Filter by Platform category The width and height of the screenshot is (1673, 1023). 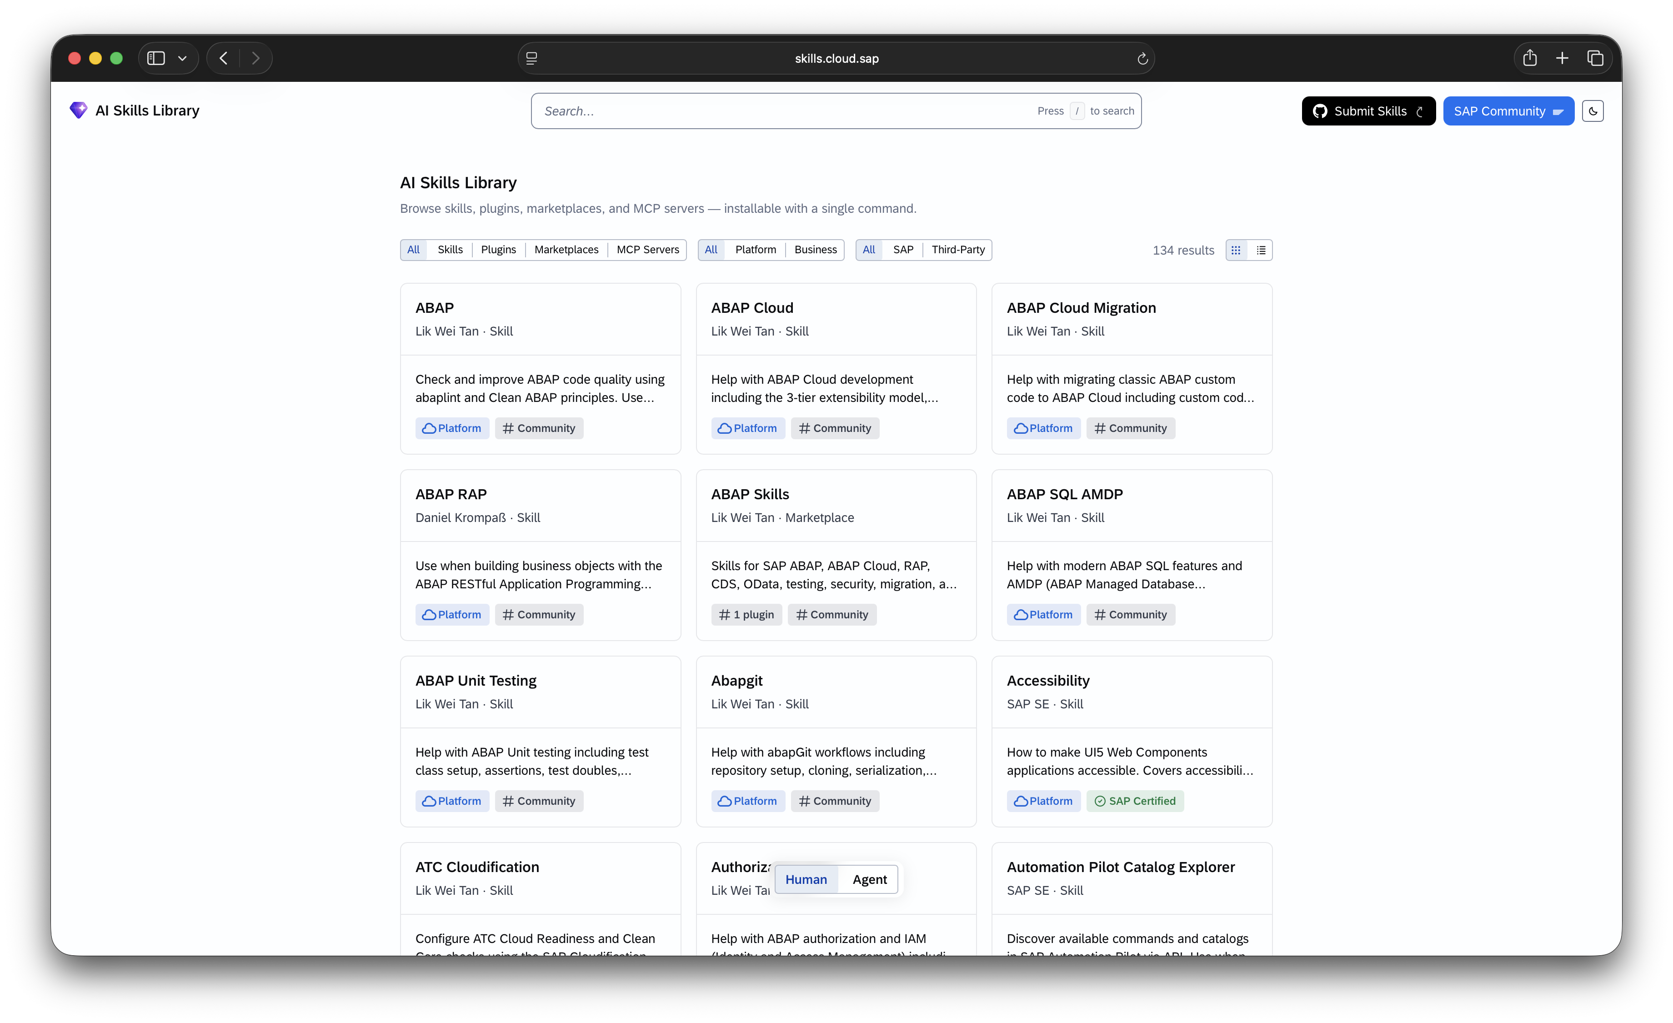pos(755,250)
